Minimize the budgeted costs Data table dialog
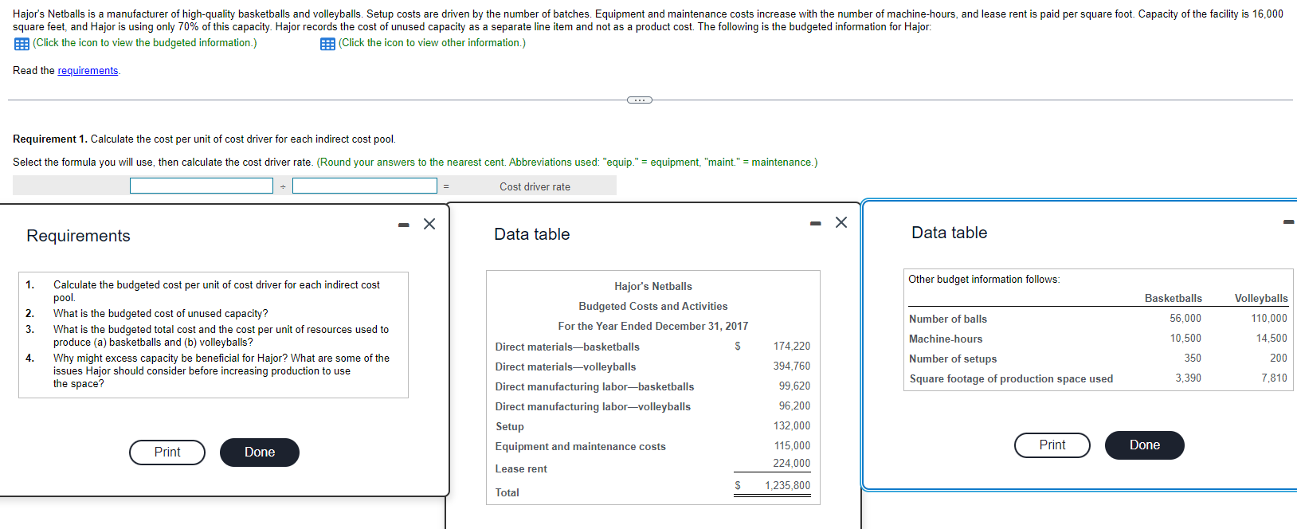Image resolution: width=1297 pixels, height=529 pixels. [x=815, y=224]
